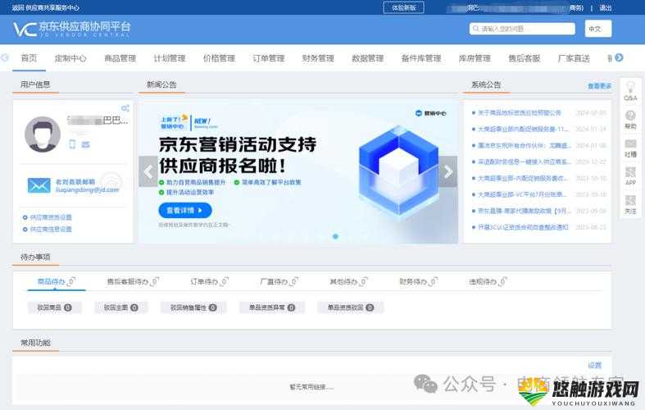
Task: Open the second 供应商 settings link
Action: pos(51,230)
